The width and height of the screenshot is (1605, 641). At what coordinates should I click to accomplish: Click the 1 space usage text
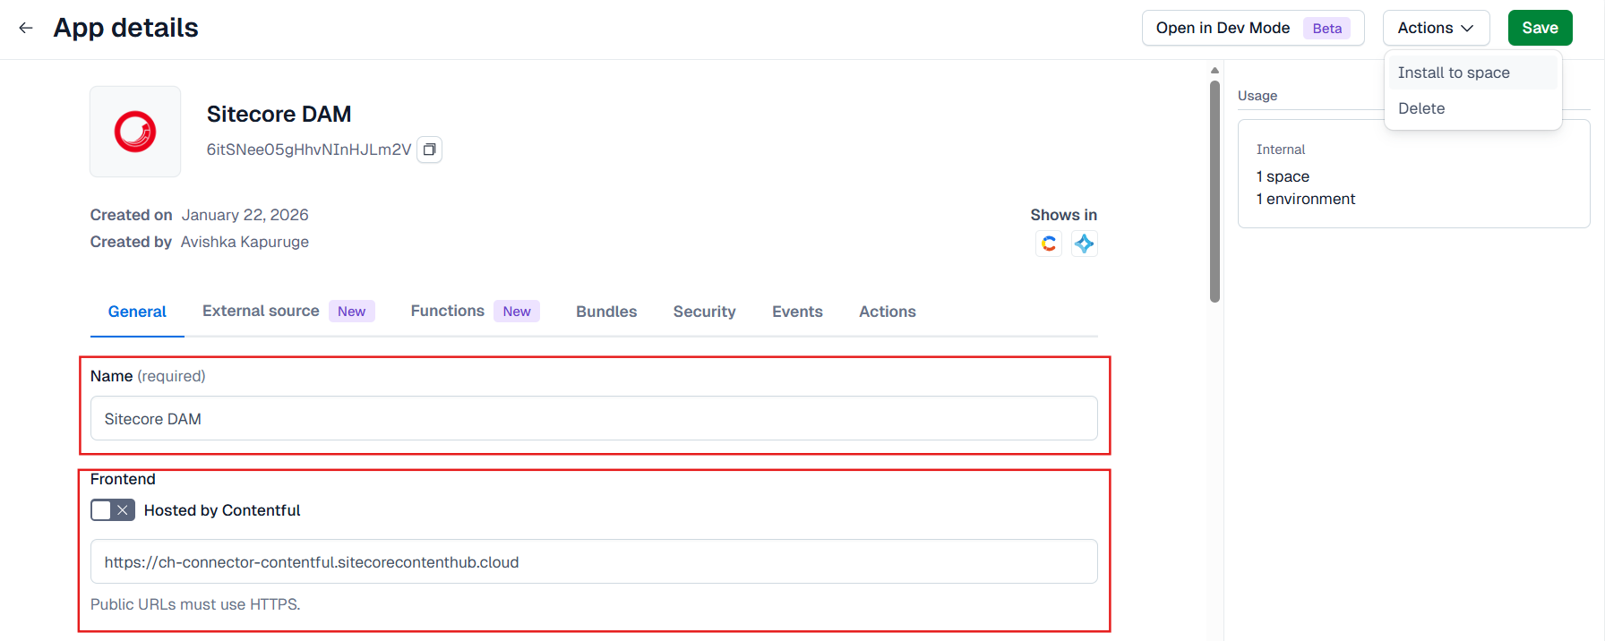[x=1283, y=176]
